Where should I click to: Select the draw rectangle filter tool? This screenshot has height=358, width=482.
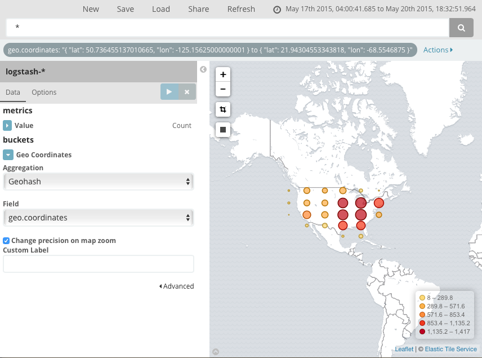coord(222,109)
